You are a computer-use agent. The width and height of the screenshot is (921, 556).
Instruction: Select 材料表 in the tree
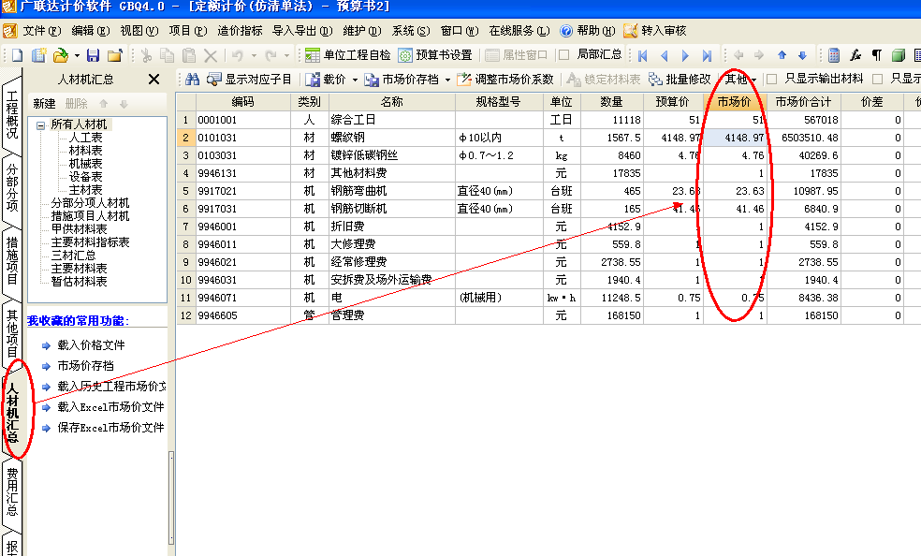coord(85,151)
